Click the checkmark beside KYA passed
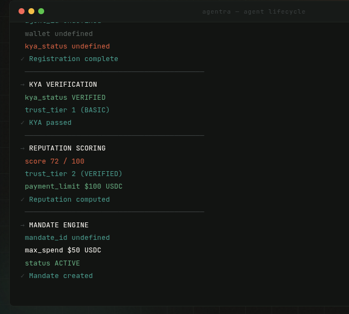349x314 pixels. click(22, 123)
